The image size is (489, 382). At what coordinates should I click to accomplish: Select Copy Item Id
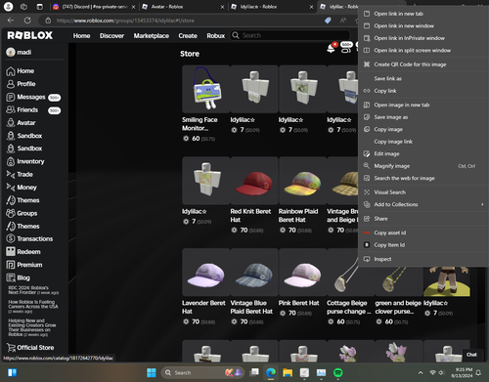click(x=423, y=245)
